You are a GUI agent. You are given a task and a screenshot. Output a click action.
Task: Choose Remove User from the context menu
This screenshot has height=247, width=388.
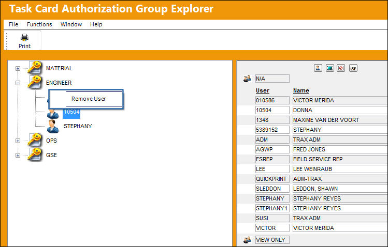coord(89,99)
